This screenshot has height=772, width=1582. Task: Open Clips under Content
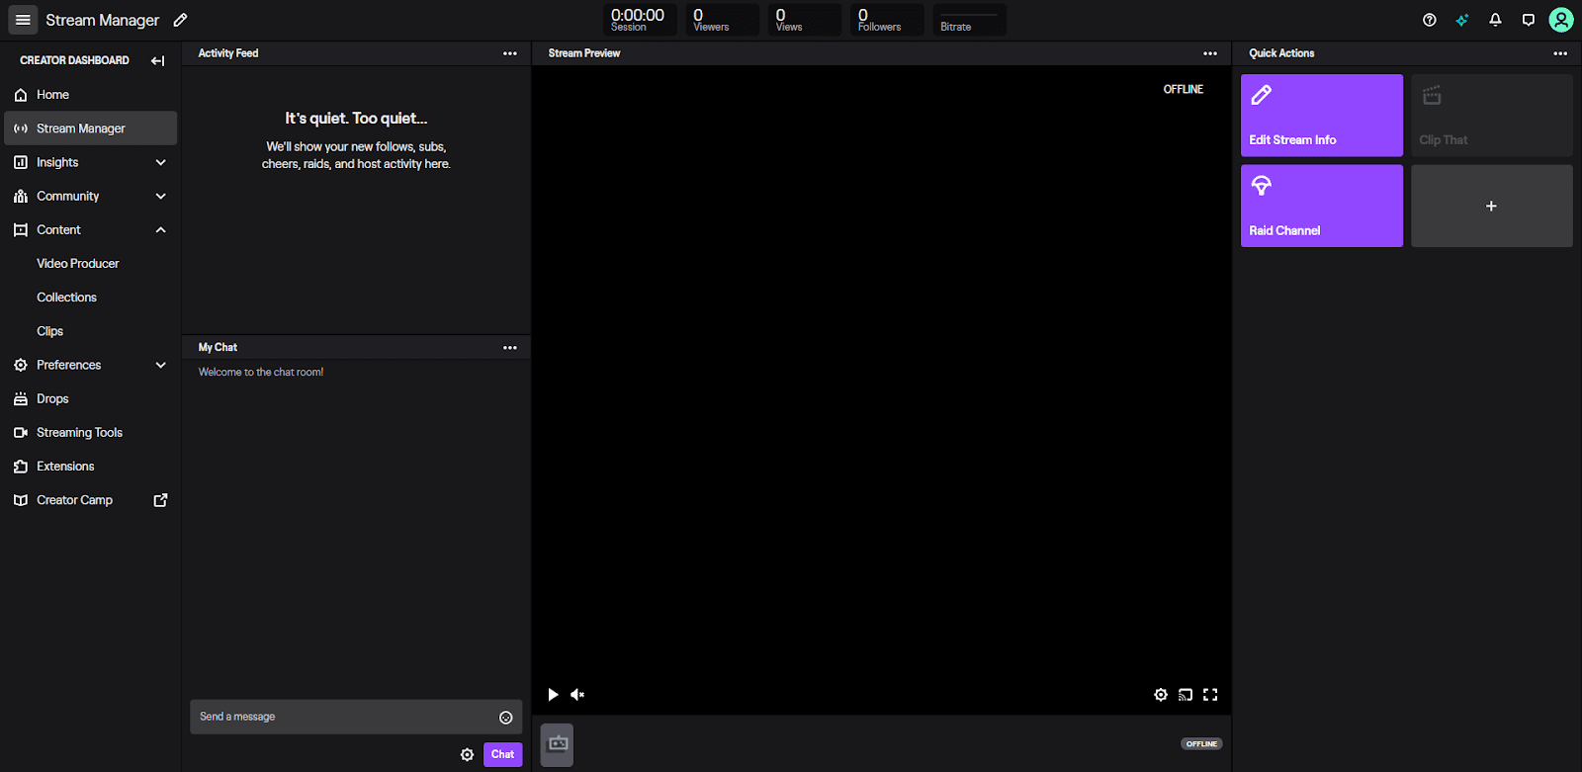(x=49, y=331)
